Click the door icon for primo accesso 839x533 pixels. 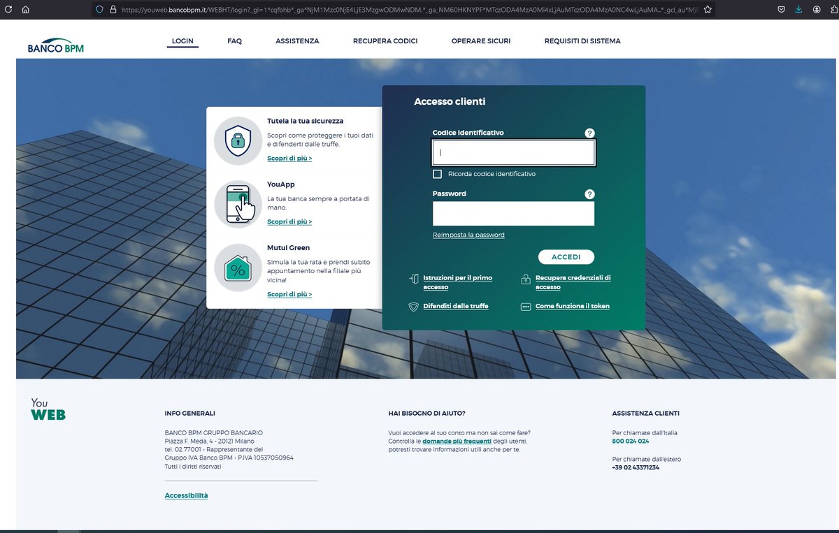point(413,279)
